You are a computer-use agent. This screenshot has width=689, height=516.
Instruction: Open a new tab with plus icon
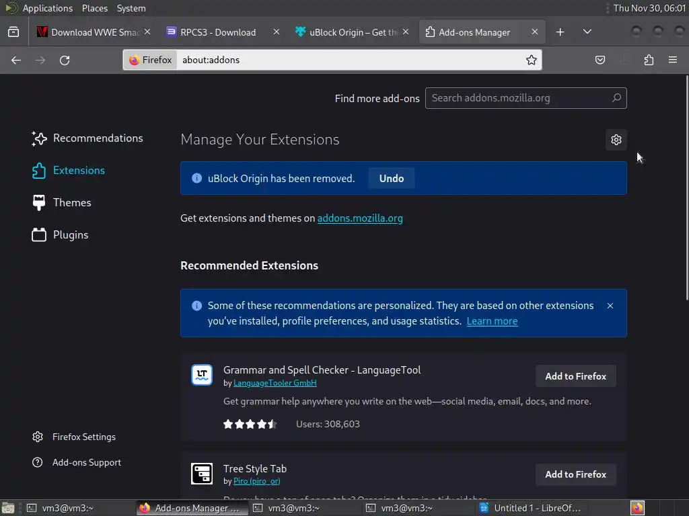pos(560,32)
